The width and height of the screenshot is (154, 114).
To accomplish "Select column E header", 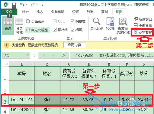I will tap(109, 64).
